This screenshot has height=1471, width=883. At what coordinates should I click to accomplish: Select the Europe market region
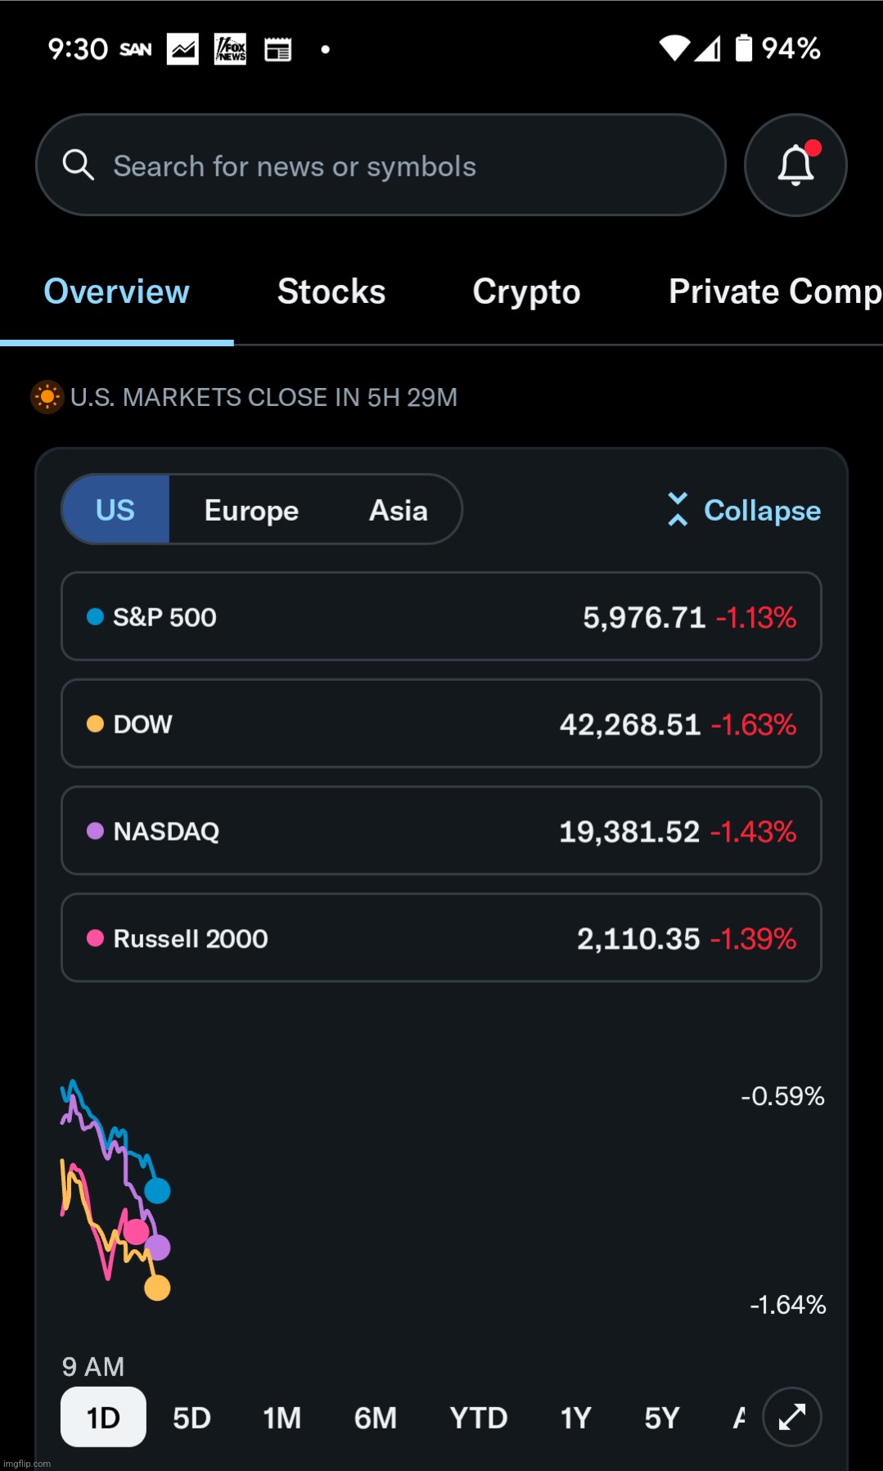[251, 510]
